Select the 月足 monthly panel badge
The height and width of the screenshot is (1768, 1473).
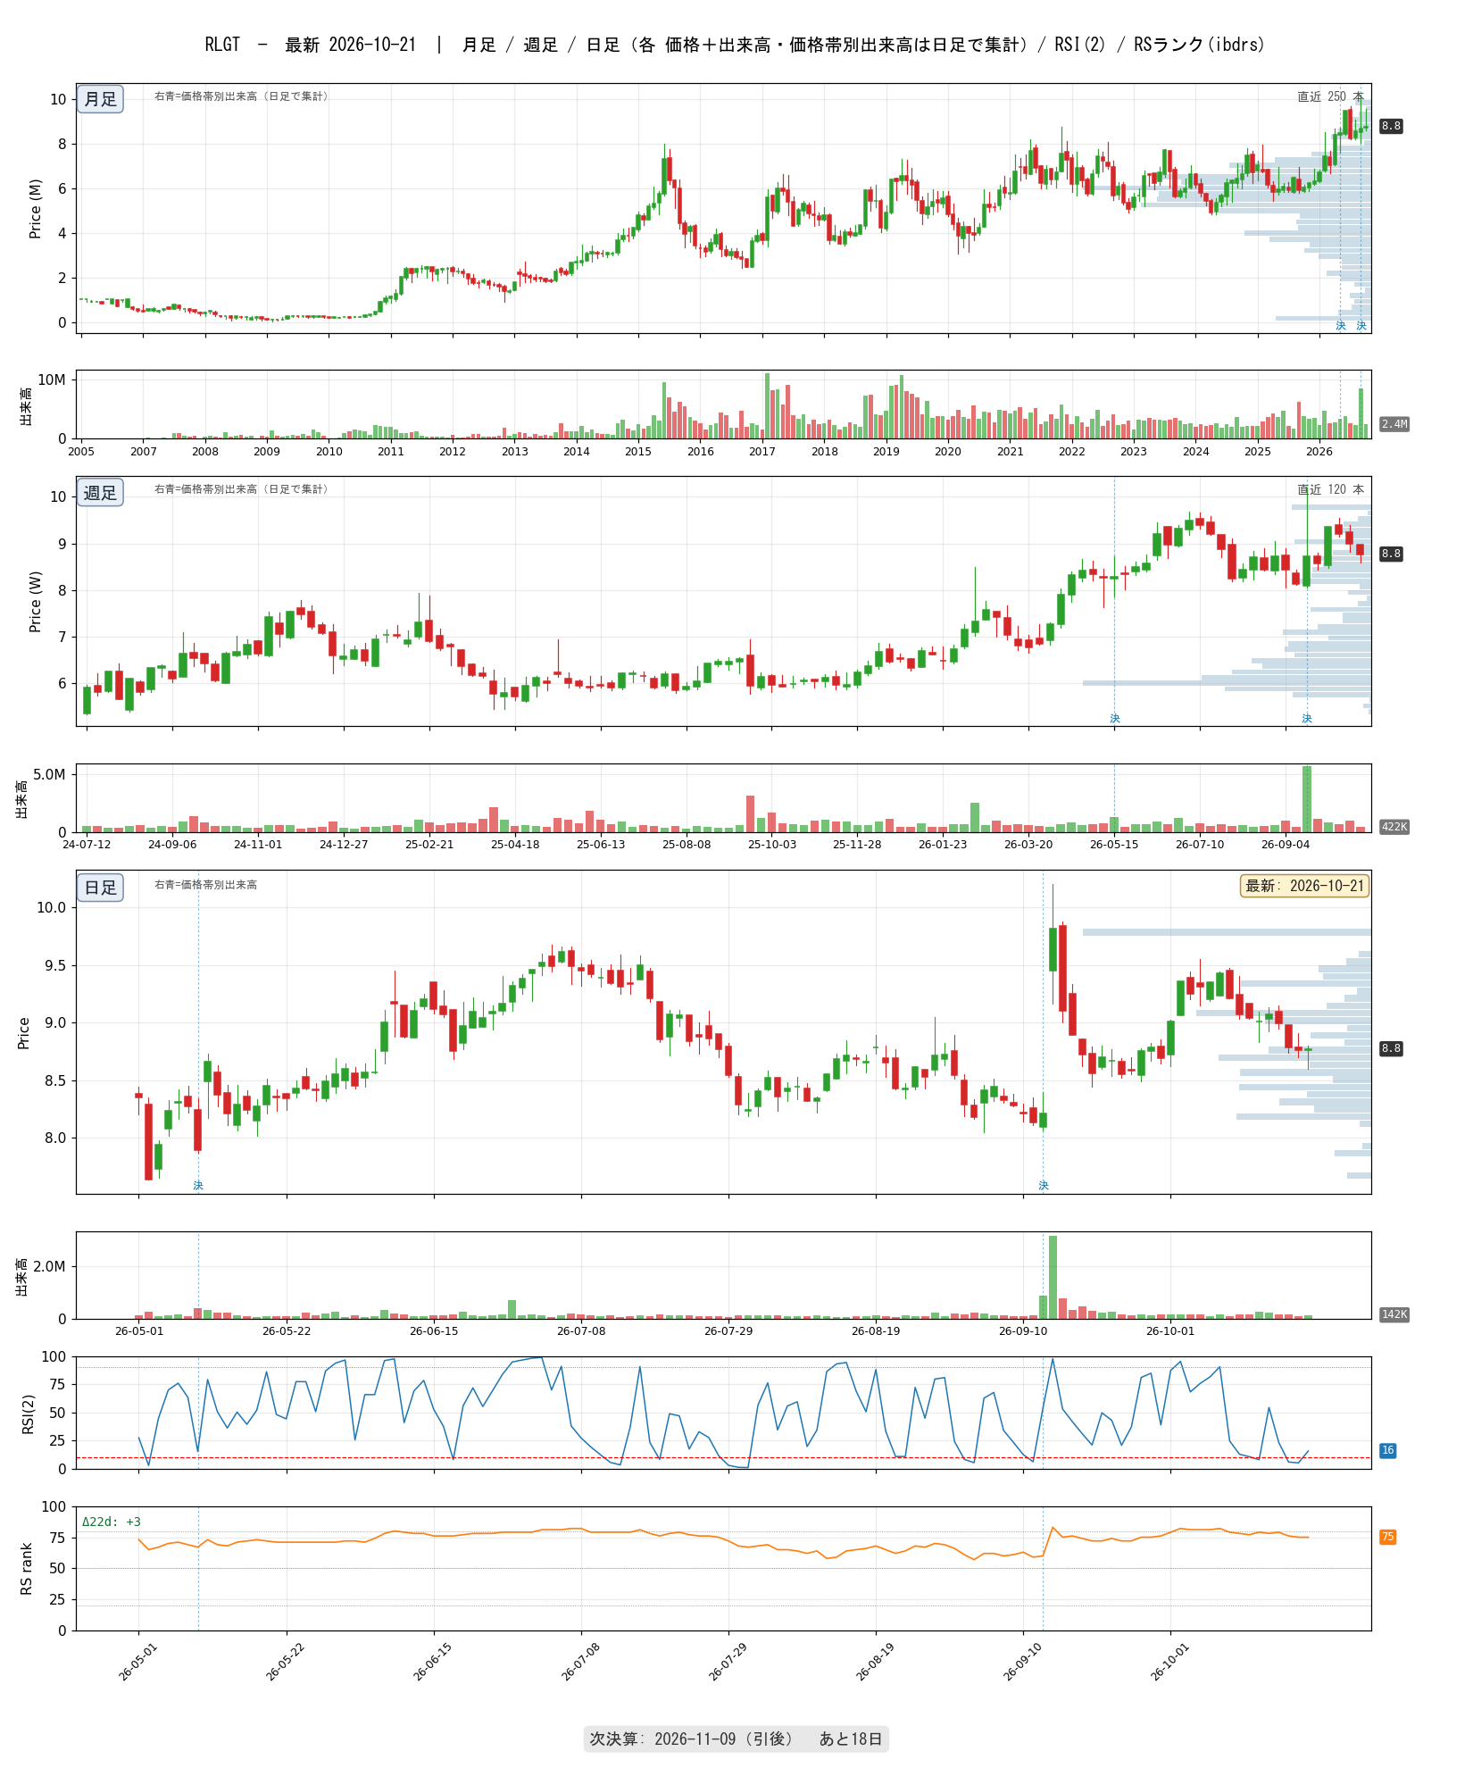click(100, 99)
